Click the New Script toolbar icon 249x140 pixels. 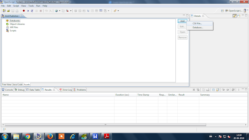pyautogui.click(x=4, y=11)
